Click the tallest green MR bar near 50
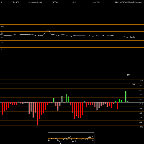The image size is (144, 144). click(126, 96)
